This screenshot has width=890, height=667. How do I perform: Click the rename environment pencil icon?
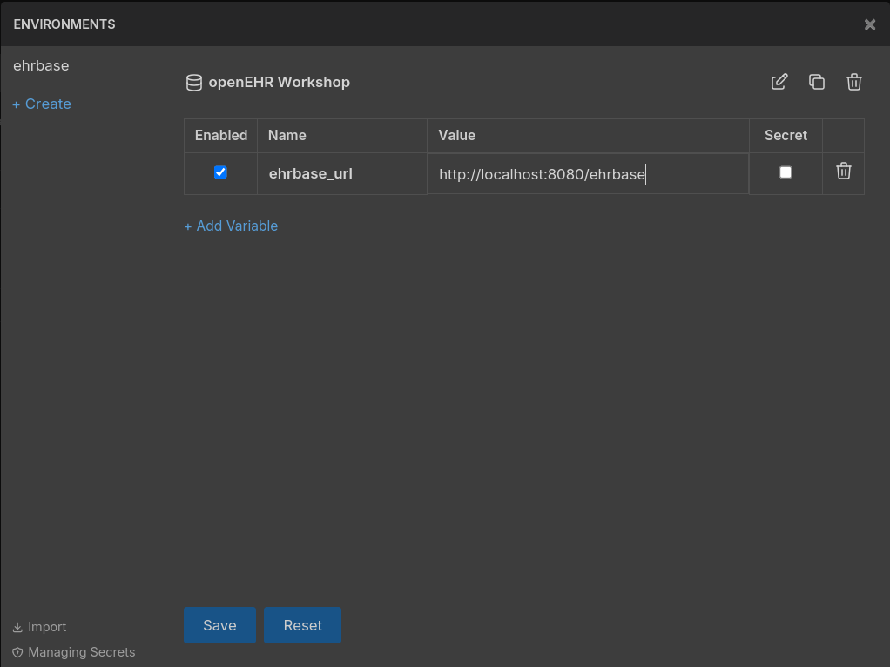click(x=779, y=82)
